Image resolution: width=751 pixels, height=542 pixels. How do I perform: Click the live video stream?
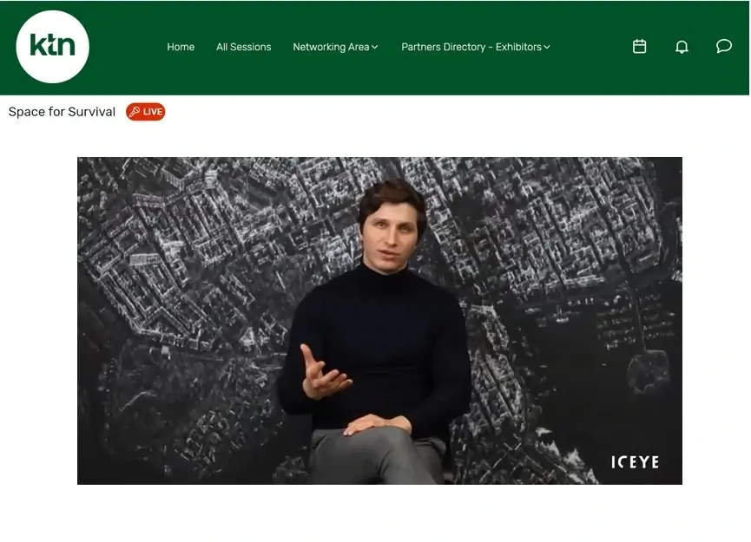(x=379, y=321)
